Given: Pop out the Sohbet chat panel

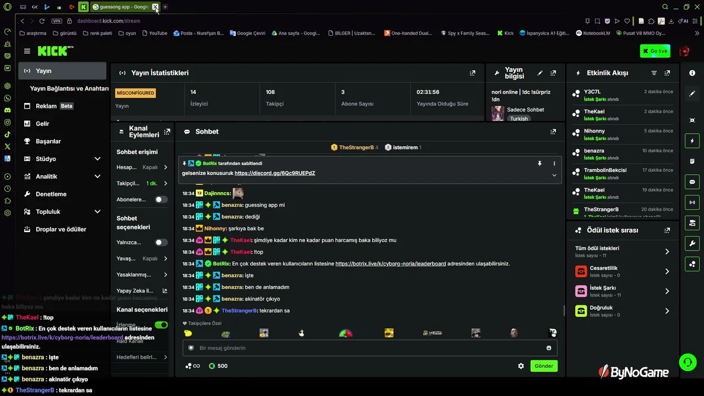Looking at the screenshot, I should pos(553,131).
